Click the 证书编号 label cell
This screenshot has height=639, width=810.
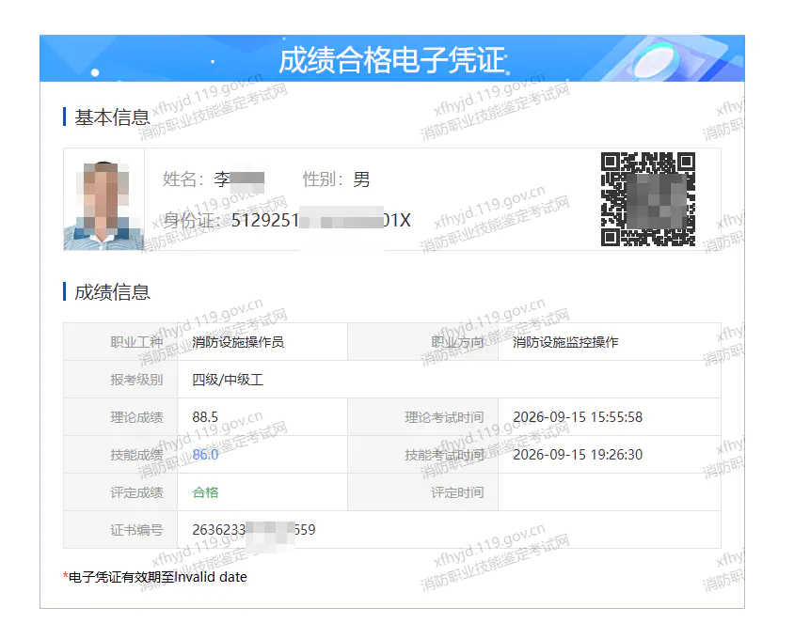coord(120,530)
